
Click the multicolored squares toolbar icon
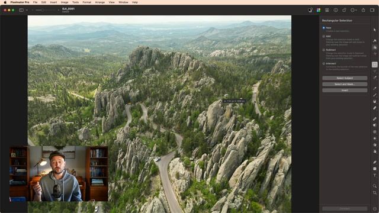pyautogui.click(x=319, y=10)
